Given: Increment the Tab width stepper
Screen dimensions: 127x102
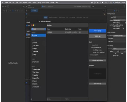Looking at the screenshot, I should click(x=119, y=51).
